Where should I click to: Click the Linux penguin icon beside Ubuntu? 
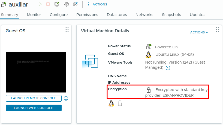click(148, 55)
